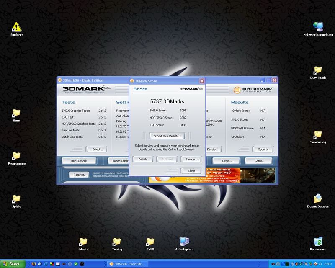Click the orange speaker tray icon

[x=296, y=264]
